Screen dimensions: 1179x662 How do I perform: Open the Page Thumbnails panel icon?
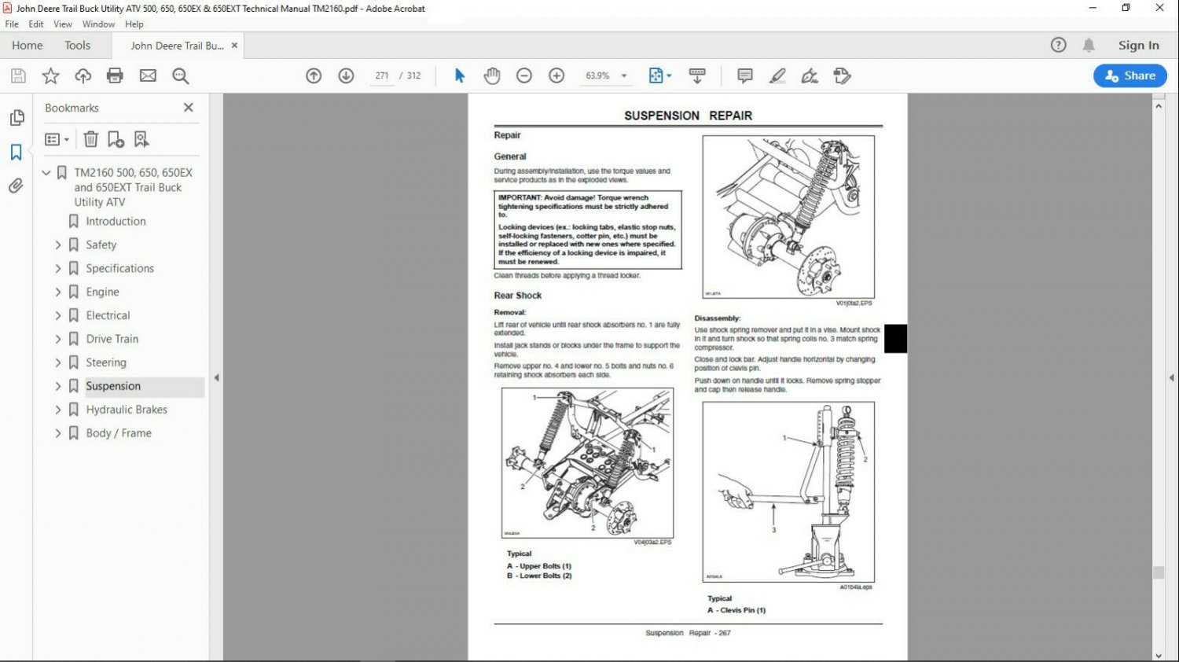(x=17, y=118)
